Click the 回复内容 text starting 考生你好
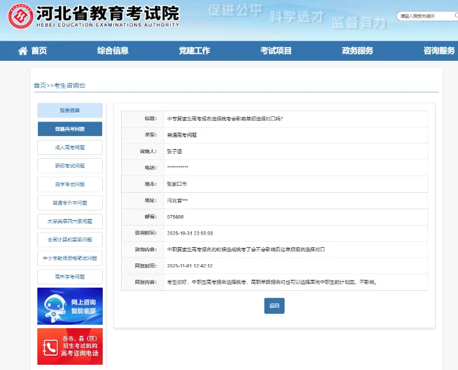 point(272,282)
